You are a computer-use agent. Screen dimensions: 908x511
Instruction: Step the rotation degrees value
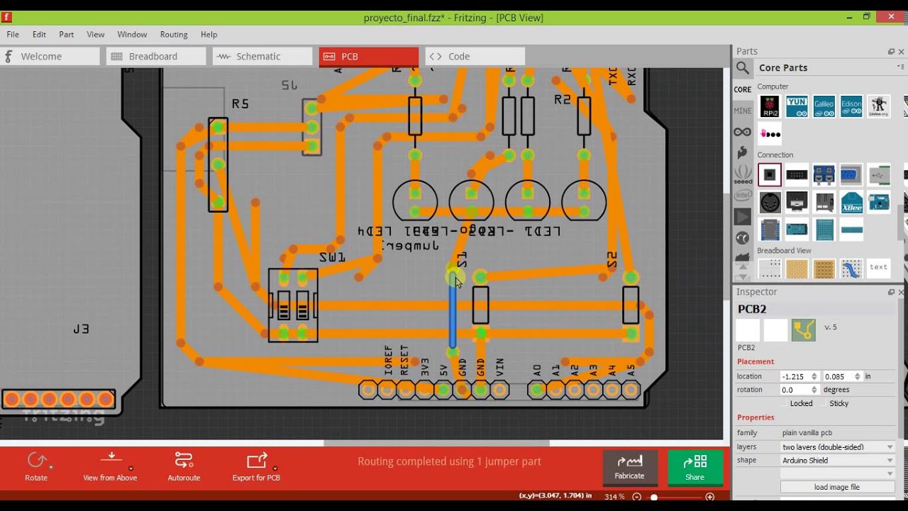(814, 390)
